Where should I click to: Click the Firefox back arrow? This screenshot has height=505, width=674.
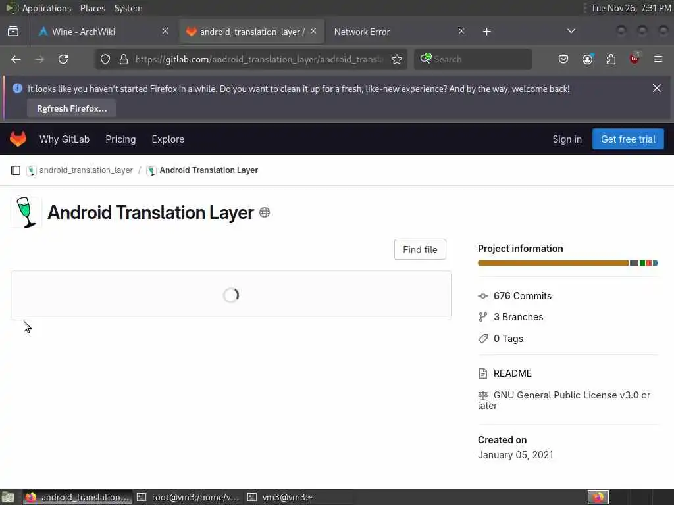pos(16,59)
